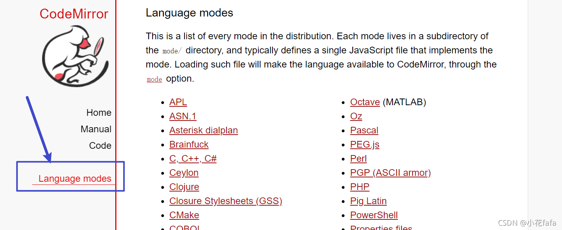Click the Language modes heading
This screenshot has height=230, width=562.
click(x=190, y=13)
